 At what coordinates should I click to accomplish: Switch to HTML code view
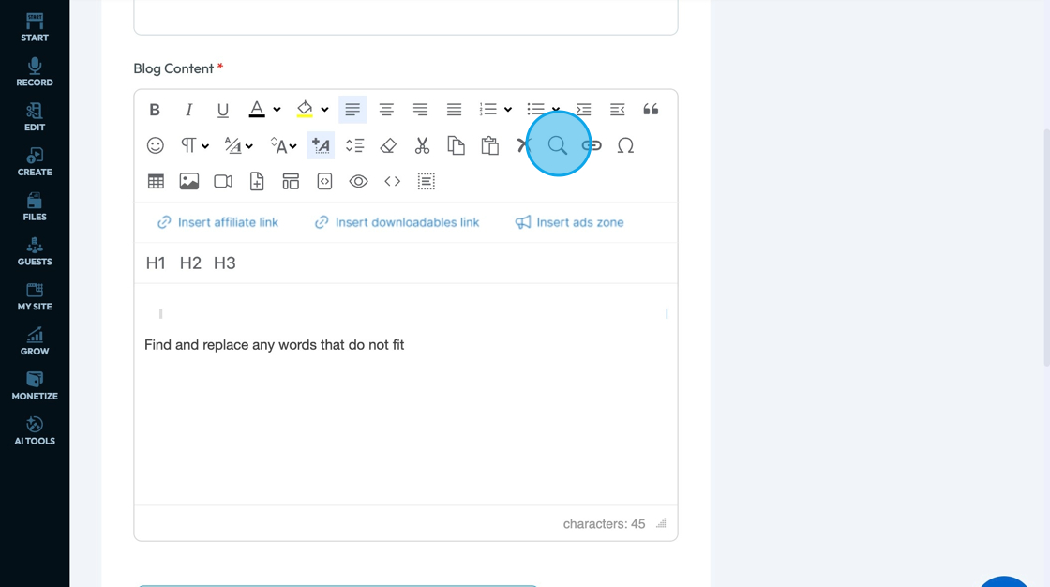[x=393, y=182]
